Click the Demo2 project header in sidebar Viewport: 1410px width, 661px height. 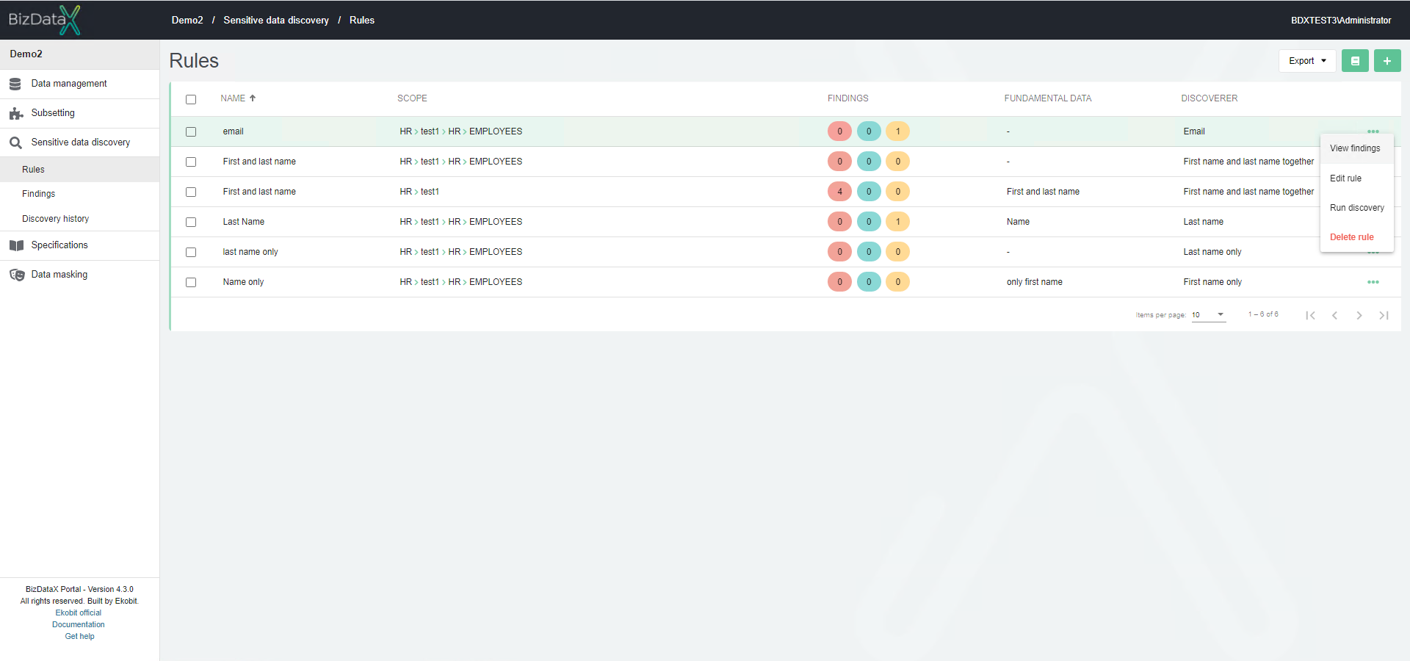(79, 54)
